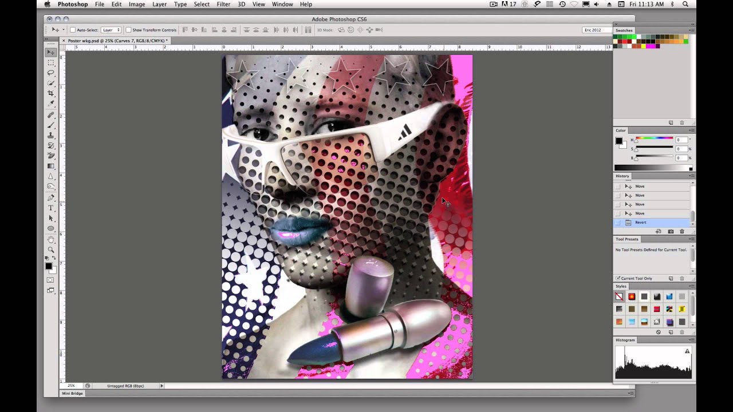Image resolution: width=733 pixels, height=412 pixels.
Task: Click the foreground color swatch in Color panel
Action: pos(618,141)
